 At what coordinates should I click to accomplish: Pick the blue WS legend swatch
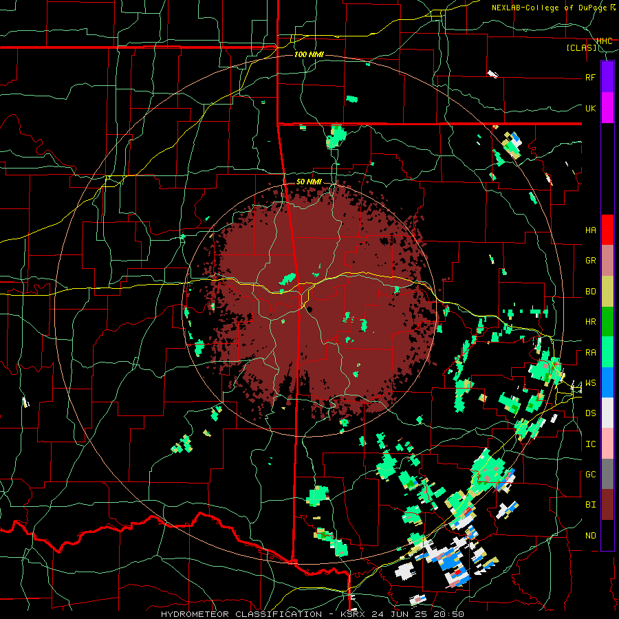click(607, 382)
